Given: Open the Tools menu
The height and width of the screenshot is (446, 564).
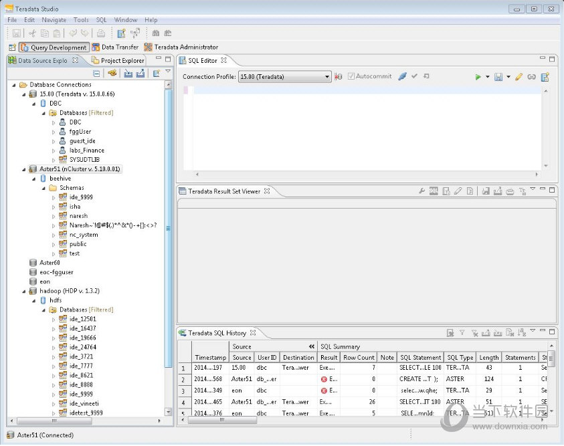Looking at the screenshot, I should (x=81, y=20).
